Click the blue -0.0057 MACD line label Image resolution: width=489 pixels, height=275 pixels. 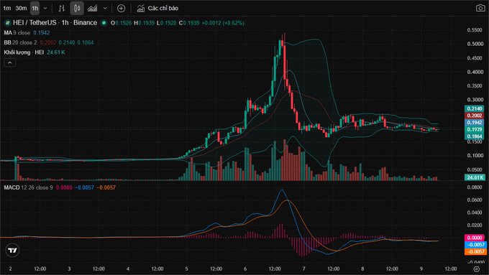pyautogui.click(x=475, y=245)
